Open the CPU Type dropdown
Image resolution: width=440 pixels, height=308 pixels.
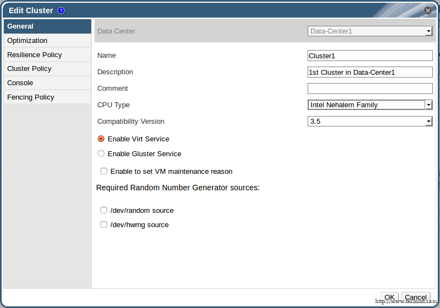click(370, 105)
